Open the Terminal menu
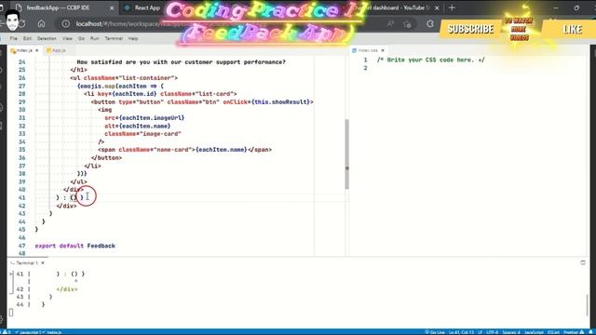 114,38
